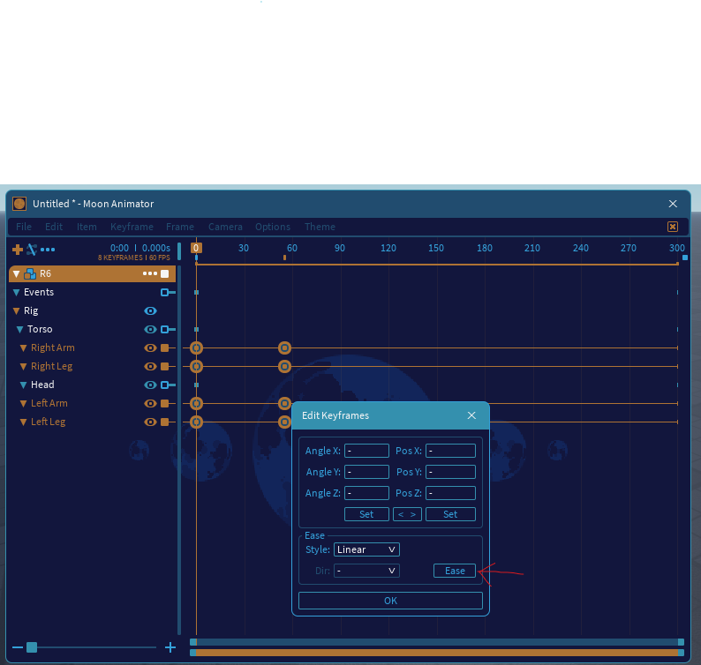The width and height of the screenshot is (701, 665).
Task: Open the File menu
Action: pyautogui.click(x=24, y=227)
